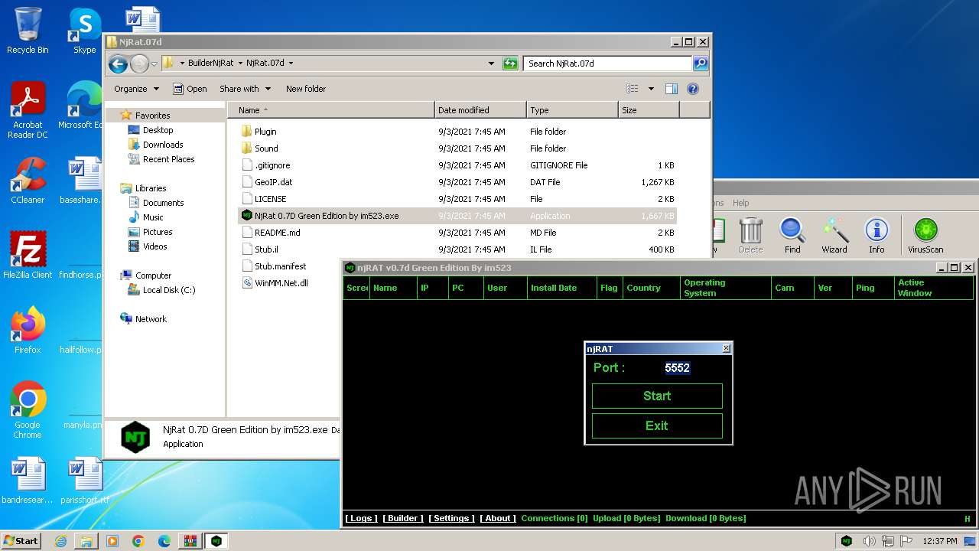Viewport: 979px width, 551px height.
Task: Click the Exit button in njRAT dialog
Action: [x=657, y=425]
